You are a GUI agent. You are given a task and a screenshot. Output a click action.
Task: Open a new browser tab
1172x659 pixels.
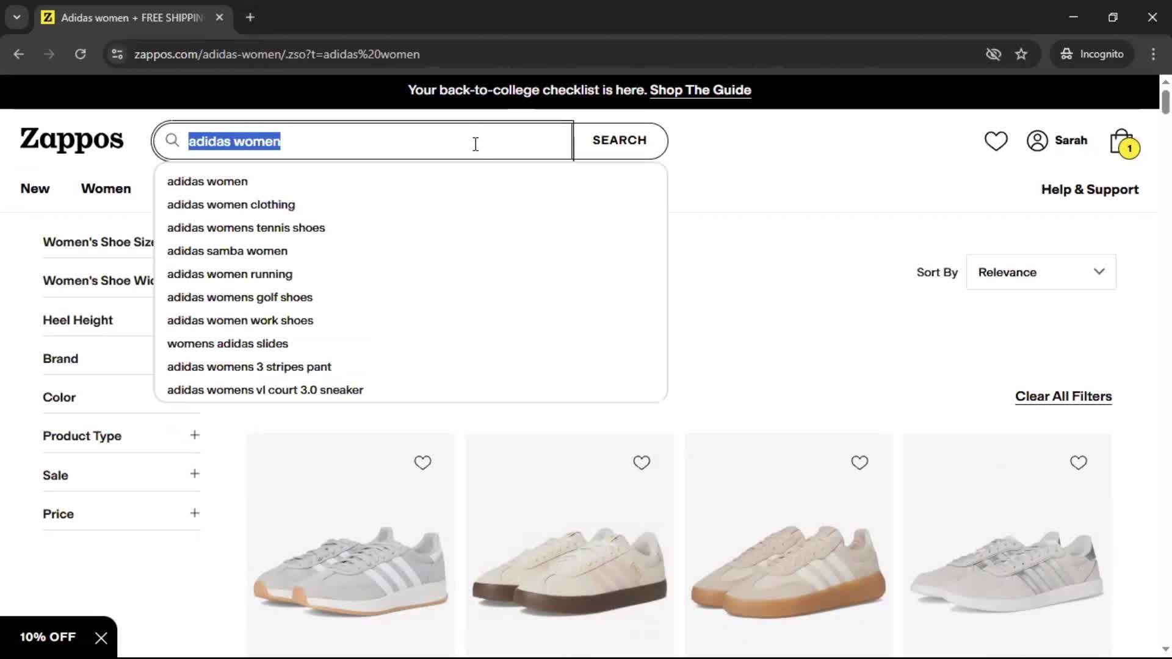coord(250,18)
